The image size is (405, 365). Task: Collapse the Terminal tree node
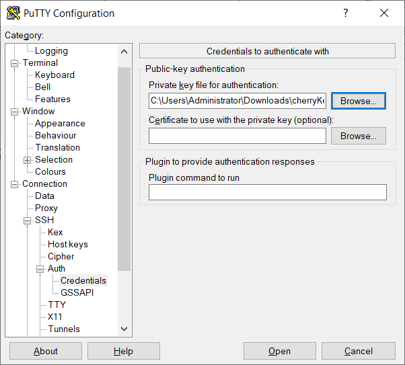15,63
